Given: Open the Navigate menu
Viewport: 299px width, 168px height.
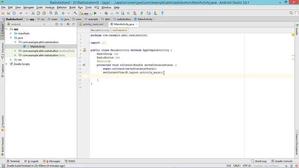Looking at the screenshot, I should [28, 7].
